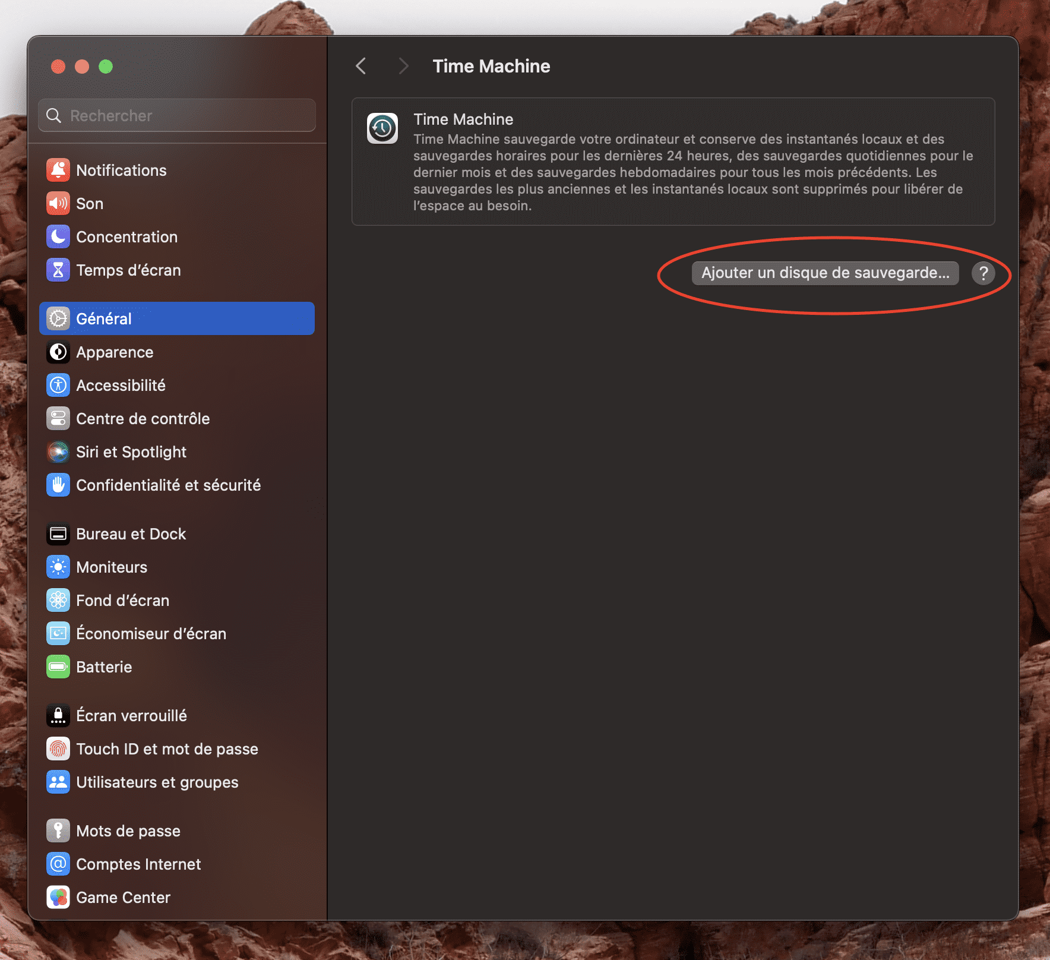
Task: Click the Son speaker icon
Action: [x=58, y=204]
